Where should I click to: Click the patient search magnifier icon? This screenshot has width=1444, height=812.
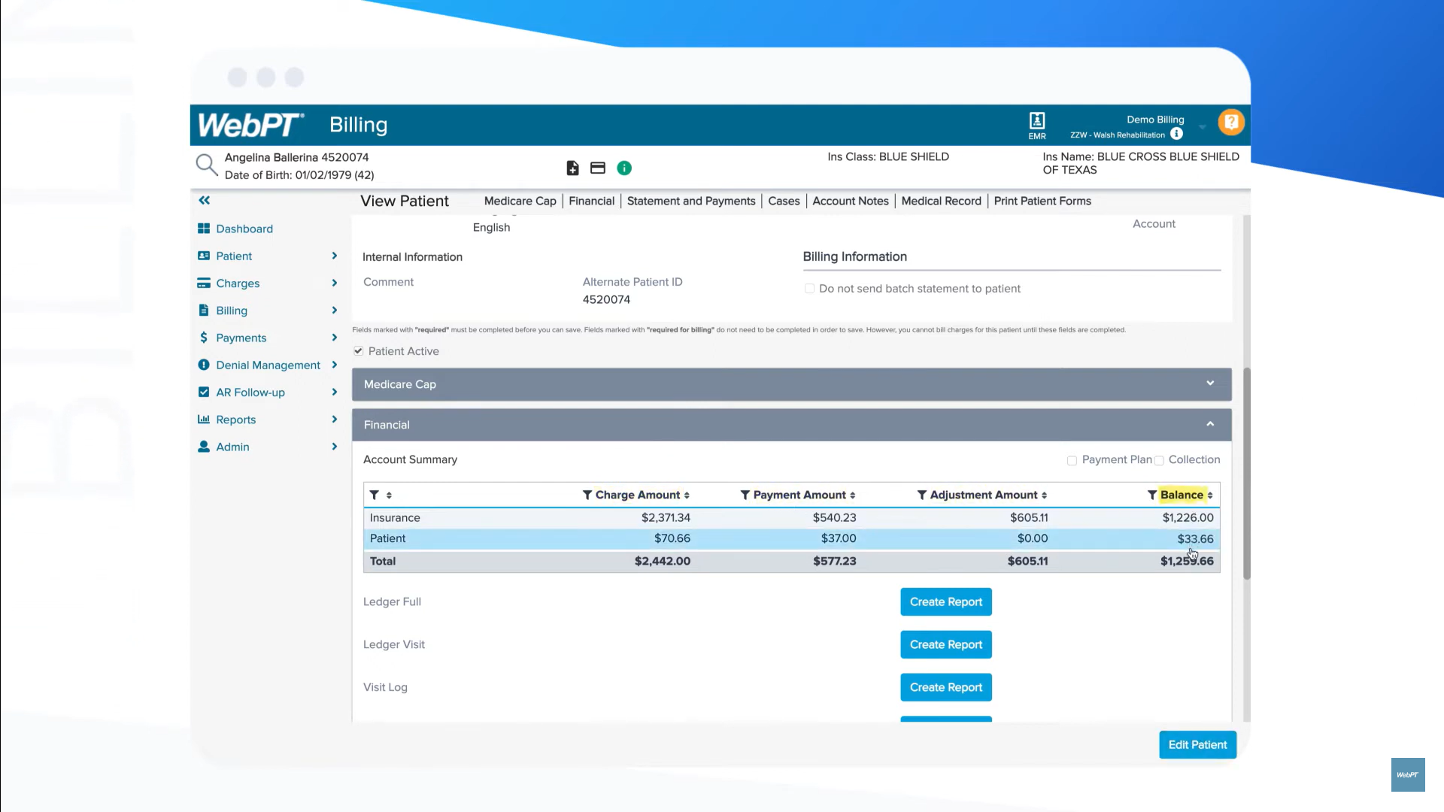(x=206, y=165)
